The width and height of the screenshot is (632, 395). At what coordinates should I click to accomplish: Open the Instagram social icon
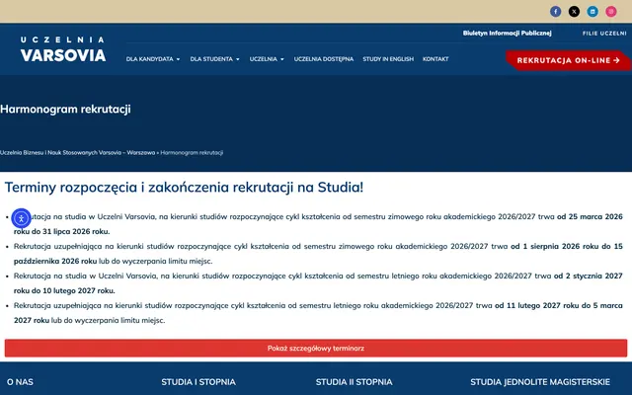[611, 11]
